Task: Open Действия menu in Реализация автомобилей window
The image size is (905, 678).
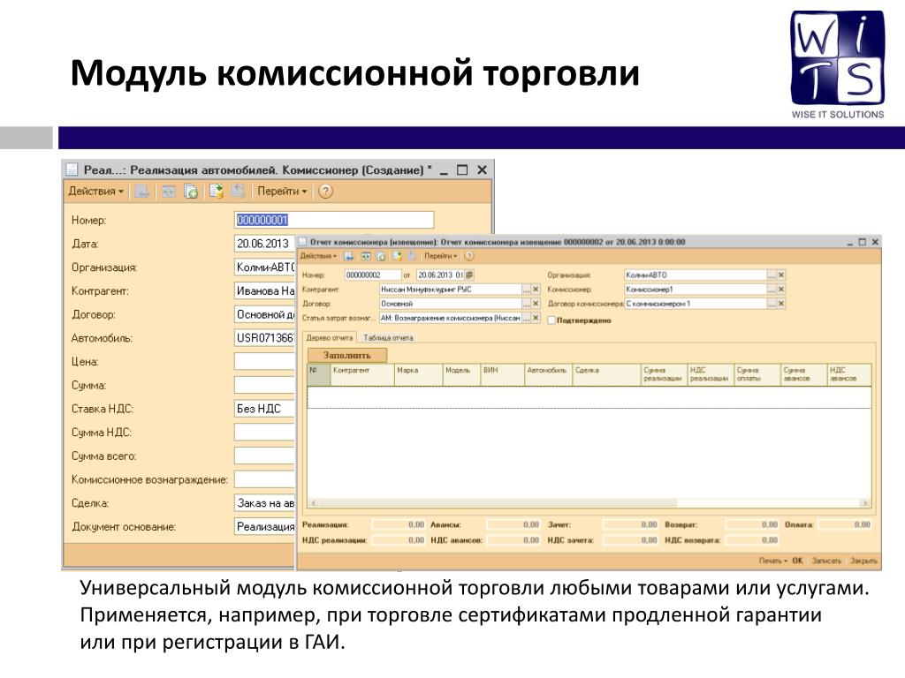Action: (95, 191)
